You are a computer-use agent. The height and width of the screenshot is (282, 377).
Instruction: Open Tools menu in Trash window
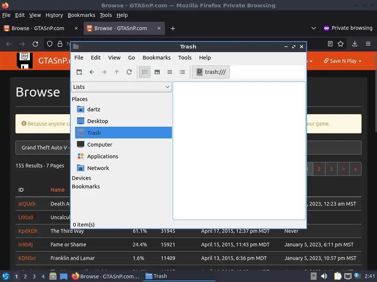pyautogui.click(x=185, y=58)
